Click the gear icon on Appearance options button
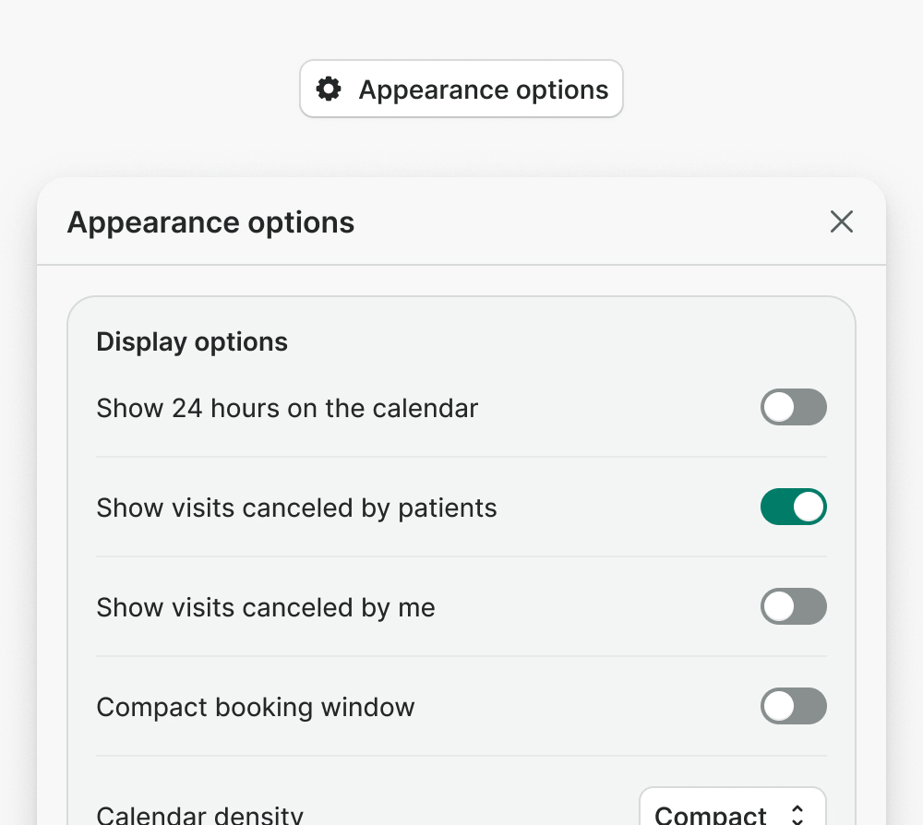This screenshot has width=923, height=825. [329, 89]
